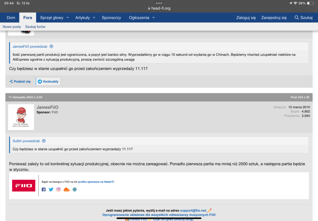The height and width of the screenshot is (221, 318).
Task: Click the Podziel się share button
Action: point(20,81)
